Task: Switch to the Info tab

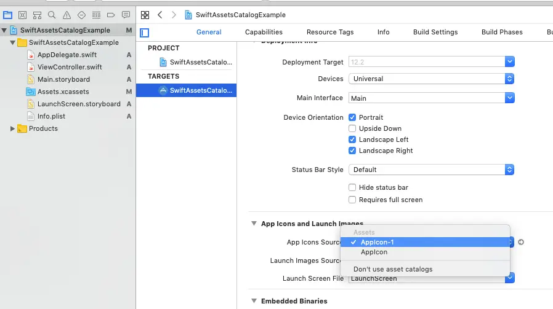Action: pyautogui.click(x=384, y=32)
